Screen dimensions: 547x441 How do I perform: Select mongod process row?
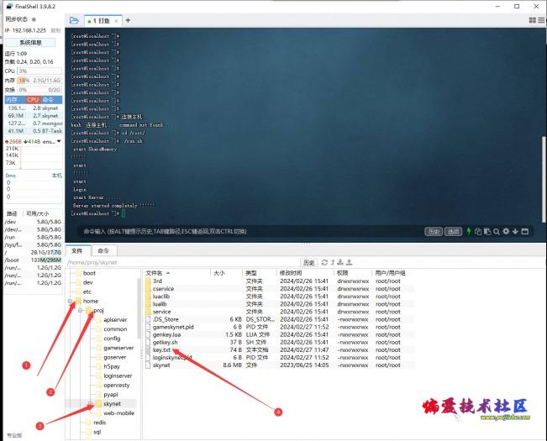pos(34,123)
